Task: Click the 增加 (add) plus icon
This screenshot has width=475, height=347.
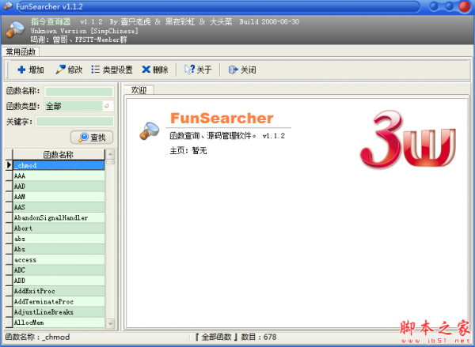Action: click(21, 70)
